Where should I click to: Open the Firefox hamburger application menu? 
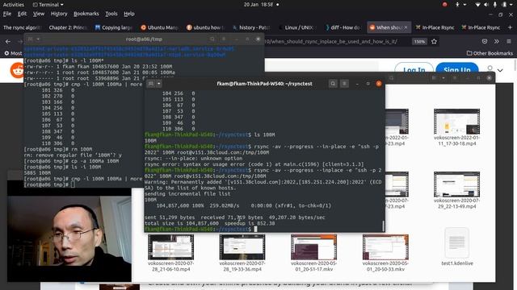(x=509, y=41)
